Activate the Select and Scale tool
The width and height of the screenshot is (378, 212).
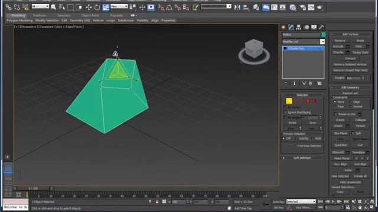(x=106, y=7)
